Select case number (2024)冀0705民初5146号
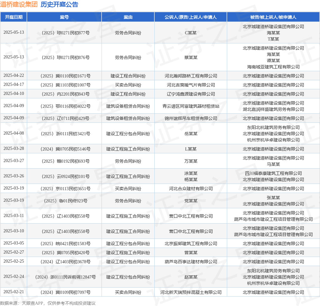Screen dimensions: 320x306 [66, 149]
